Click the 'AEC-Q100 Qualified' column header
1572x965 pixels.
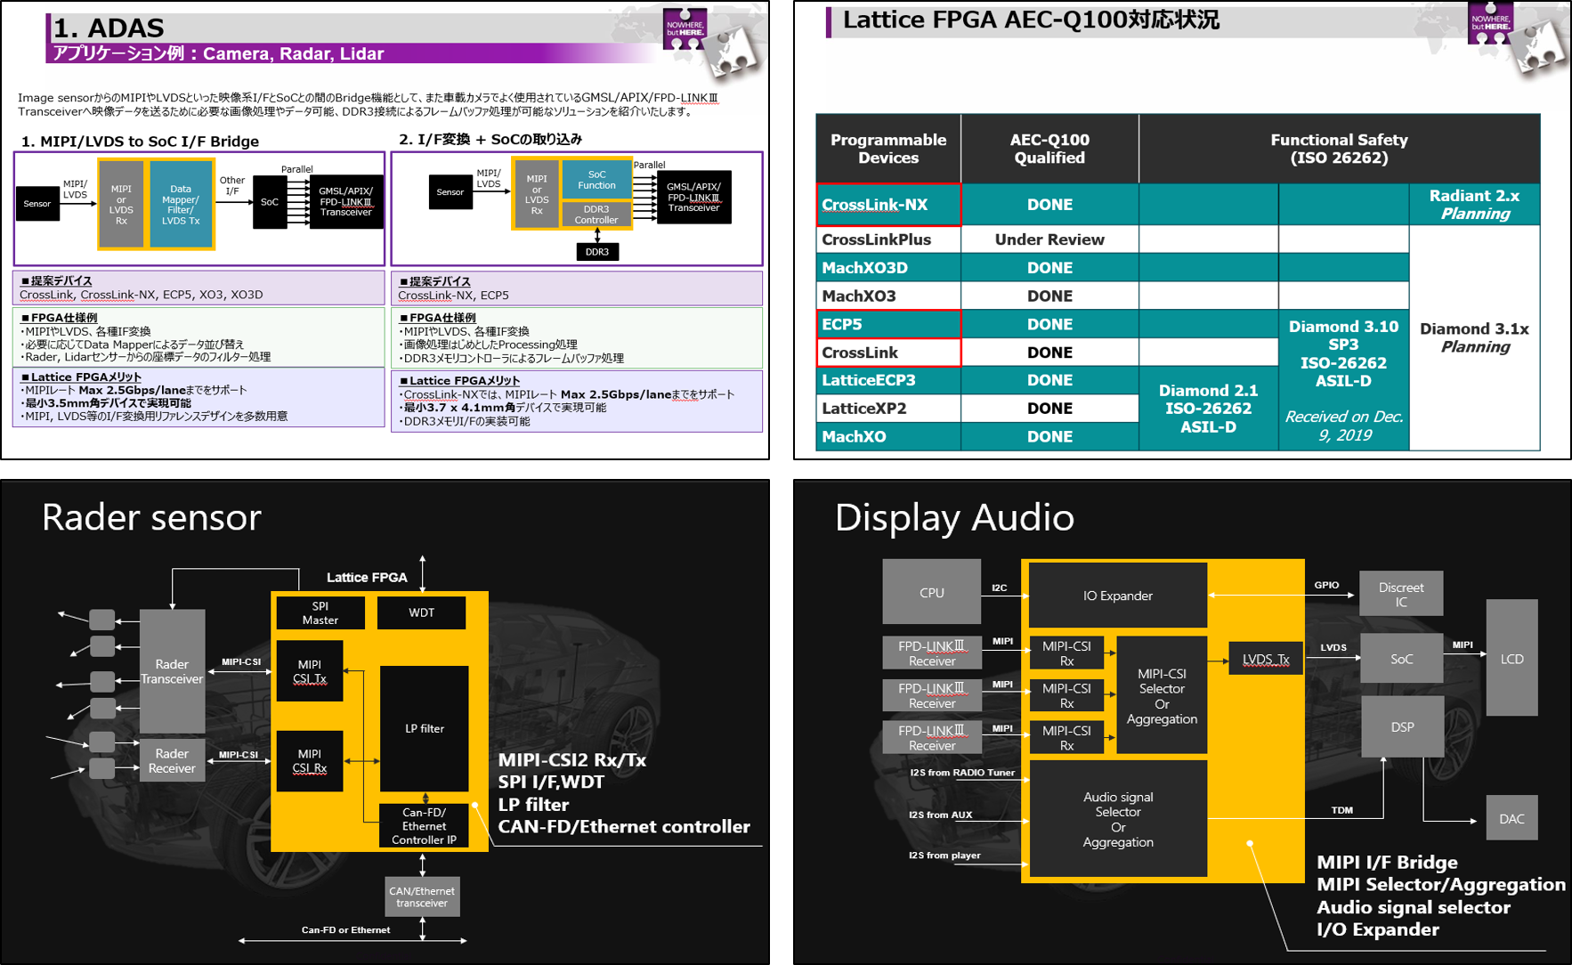pos(1049,149)
